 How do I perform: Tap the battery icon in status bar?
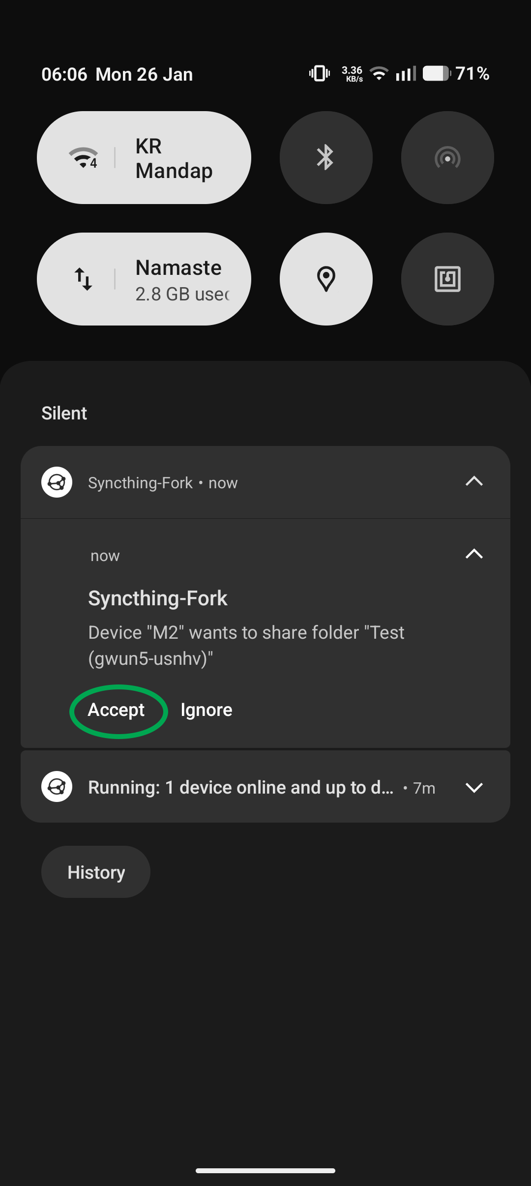point(436,73)
